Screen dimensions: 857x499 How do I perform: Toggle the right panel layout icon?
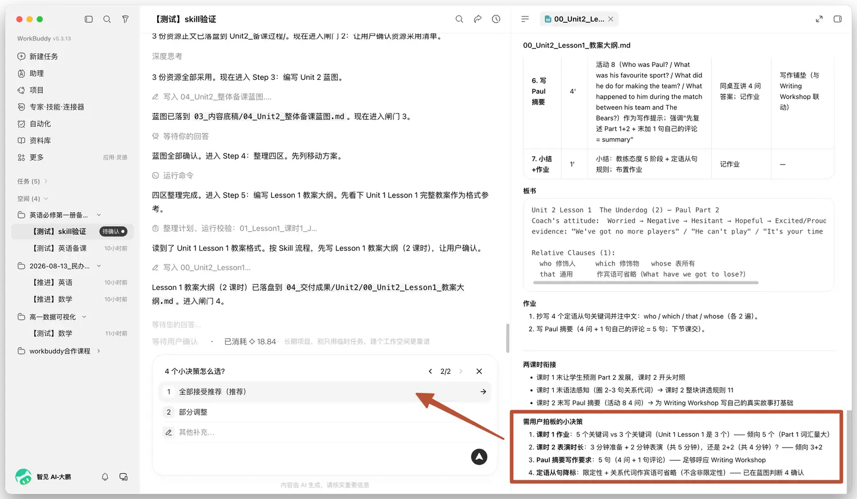pos(838,19)
